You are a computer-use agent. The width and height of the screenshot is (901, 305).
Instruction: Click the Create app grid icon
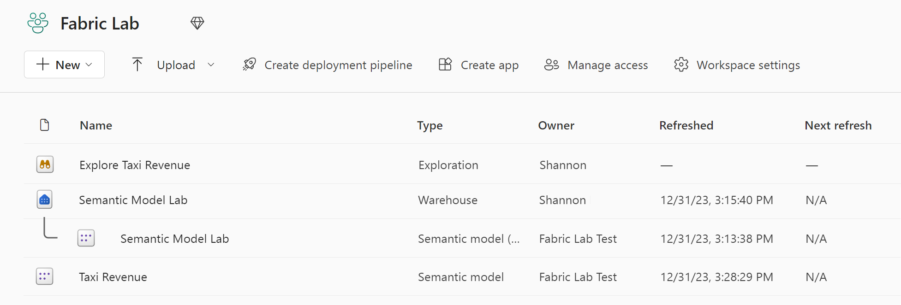coord(445,65)
